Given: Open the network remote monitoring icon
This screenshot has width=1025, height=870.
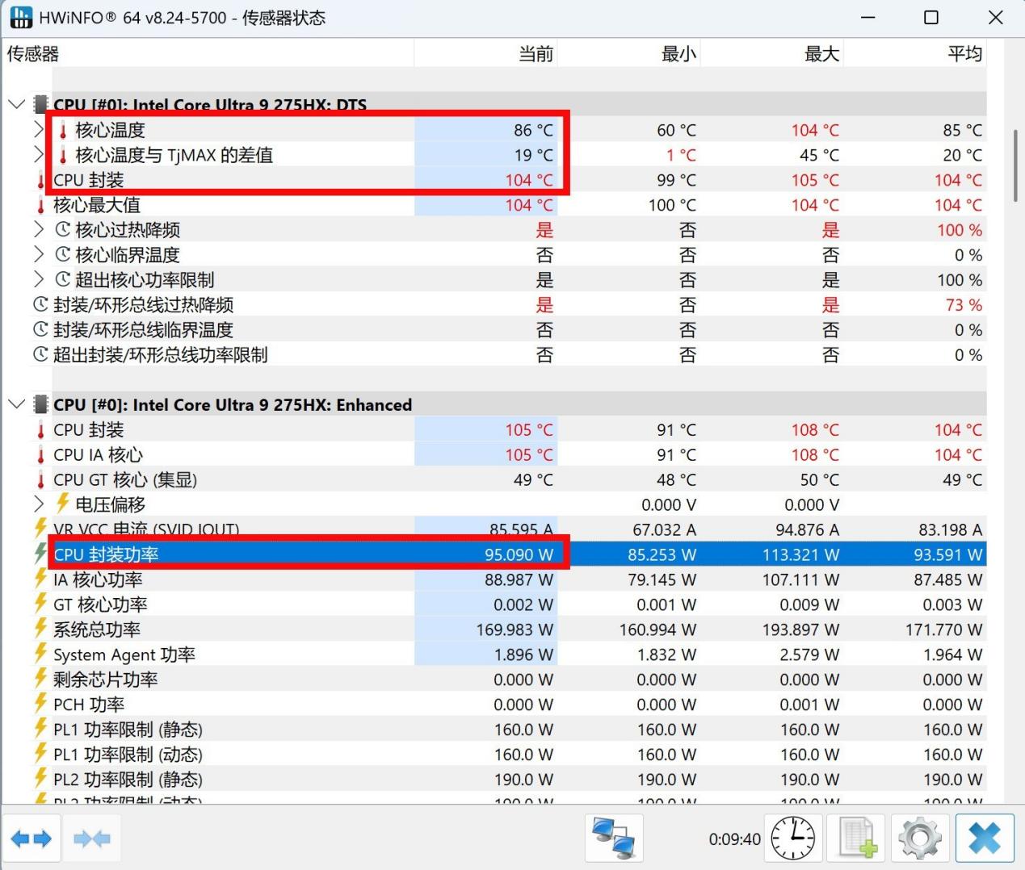Looking at the screenshot, I should pos(614,839).
